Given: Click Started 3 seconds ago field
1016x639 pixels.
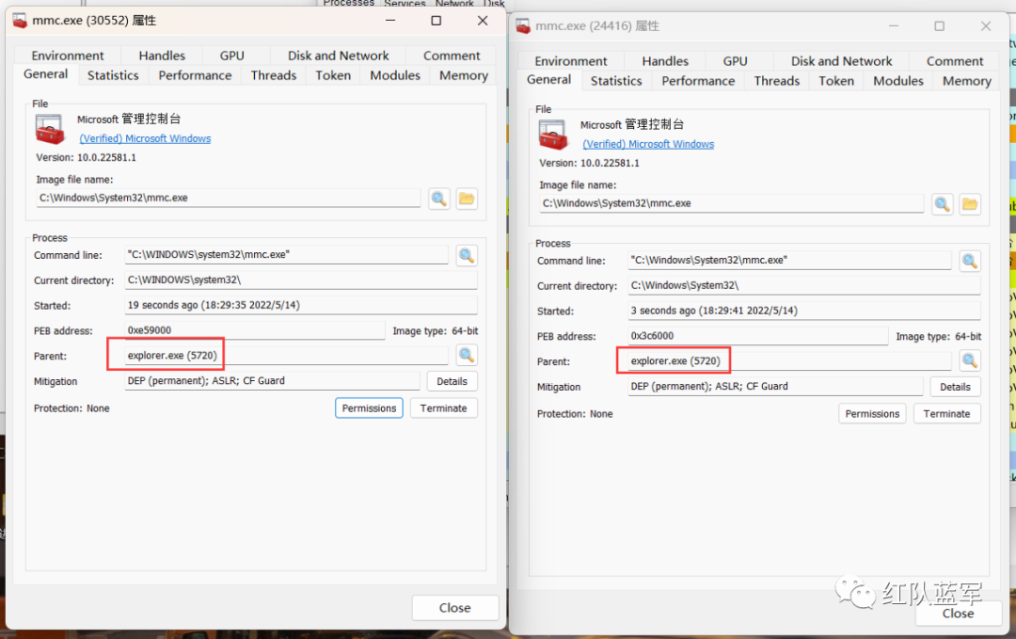Looking at the screenshot, I should [x=804, y=312].
